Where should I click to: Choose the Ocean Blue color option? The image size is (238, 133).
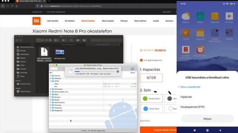[x=151, y=109]
